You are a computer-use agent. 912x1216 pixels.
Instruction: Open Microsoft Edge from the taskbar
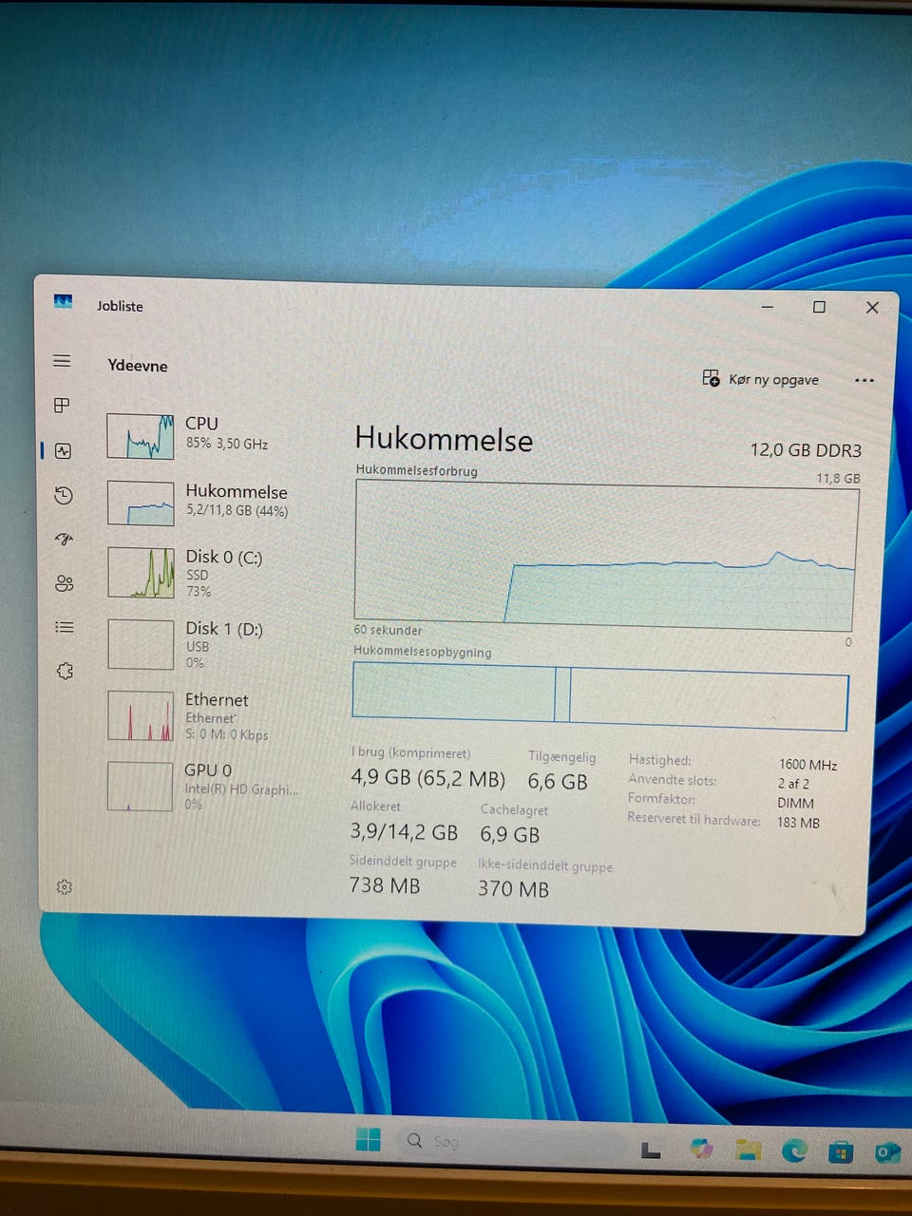click(x=794, y=1151)
